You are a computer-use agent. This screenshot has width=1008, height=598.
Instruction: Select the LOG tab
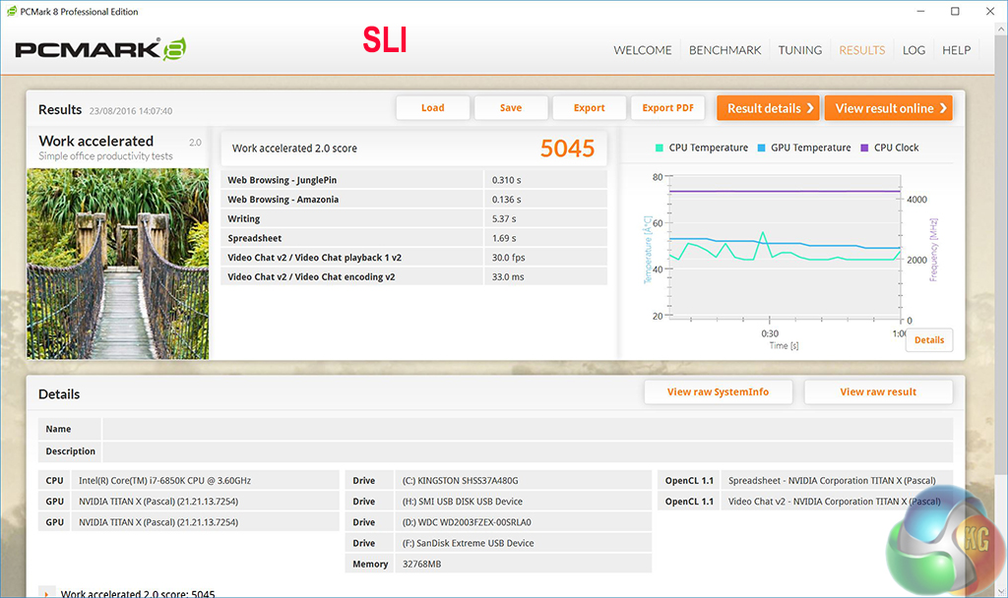pyautogui.click(x=913, y=50)
